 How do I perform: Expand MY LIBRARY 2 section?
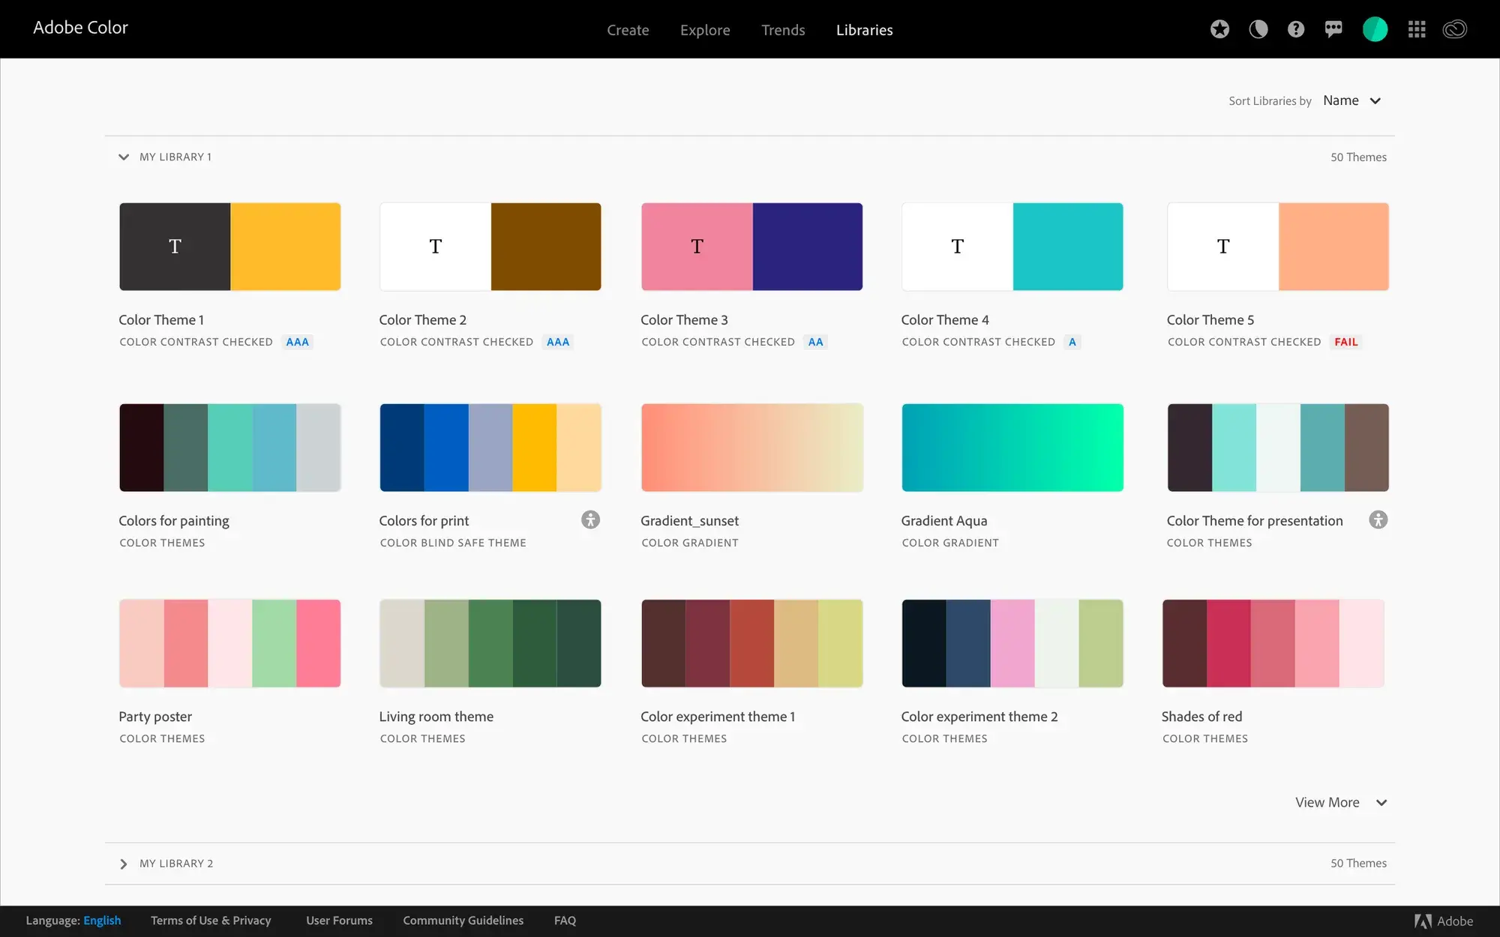pyautogui.click(x=123, y=863)
